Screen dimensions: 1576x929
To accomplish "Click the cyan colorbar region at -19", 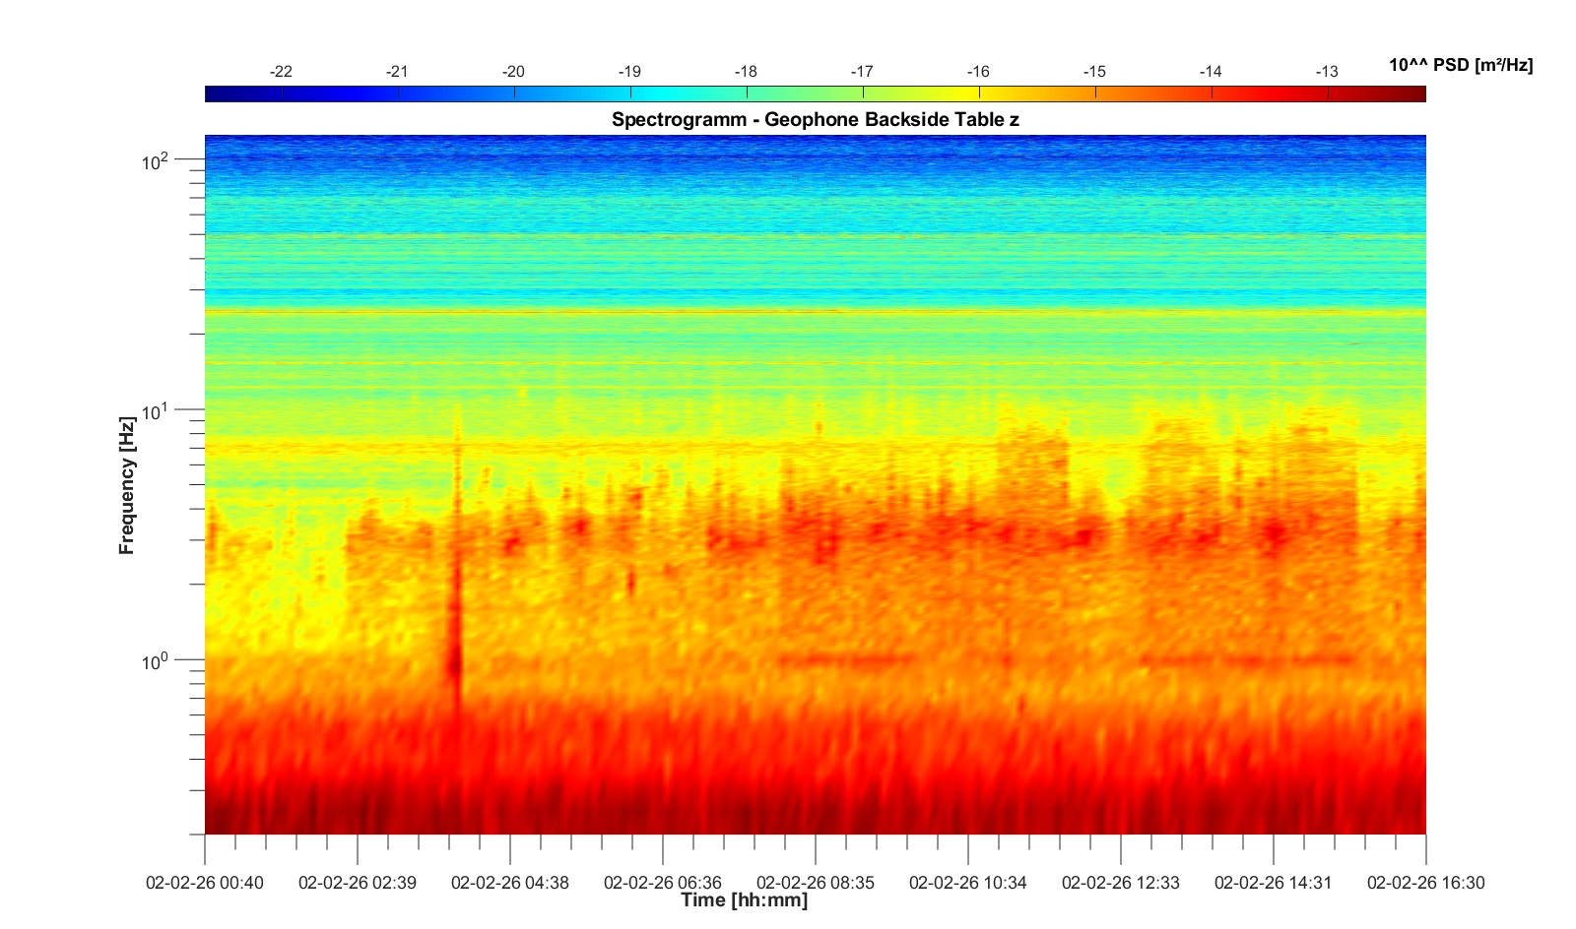I will 630,94.
